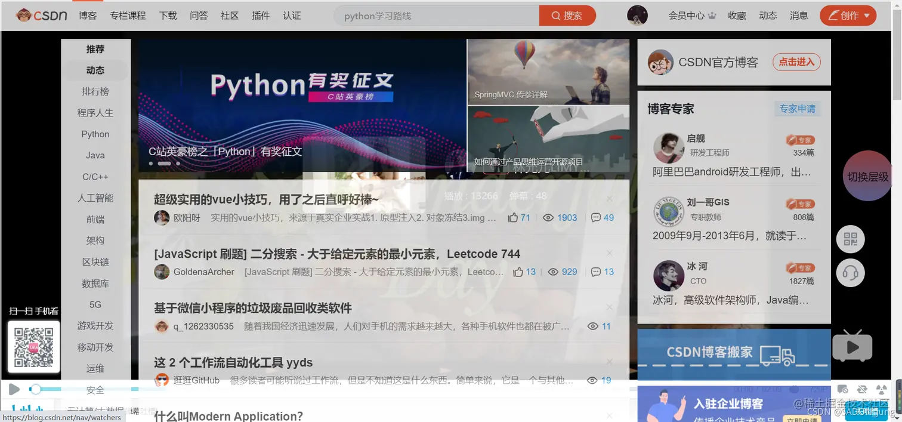Screen dimensions: 902x422
Task: Click the TV-shaped video play icon
Action: pos(852,346)
